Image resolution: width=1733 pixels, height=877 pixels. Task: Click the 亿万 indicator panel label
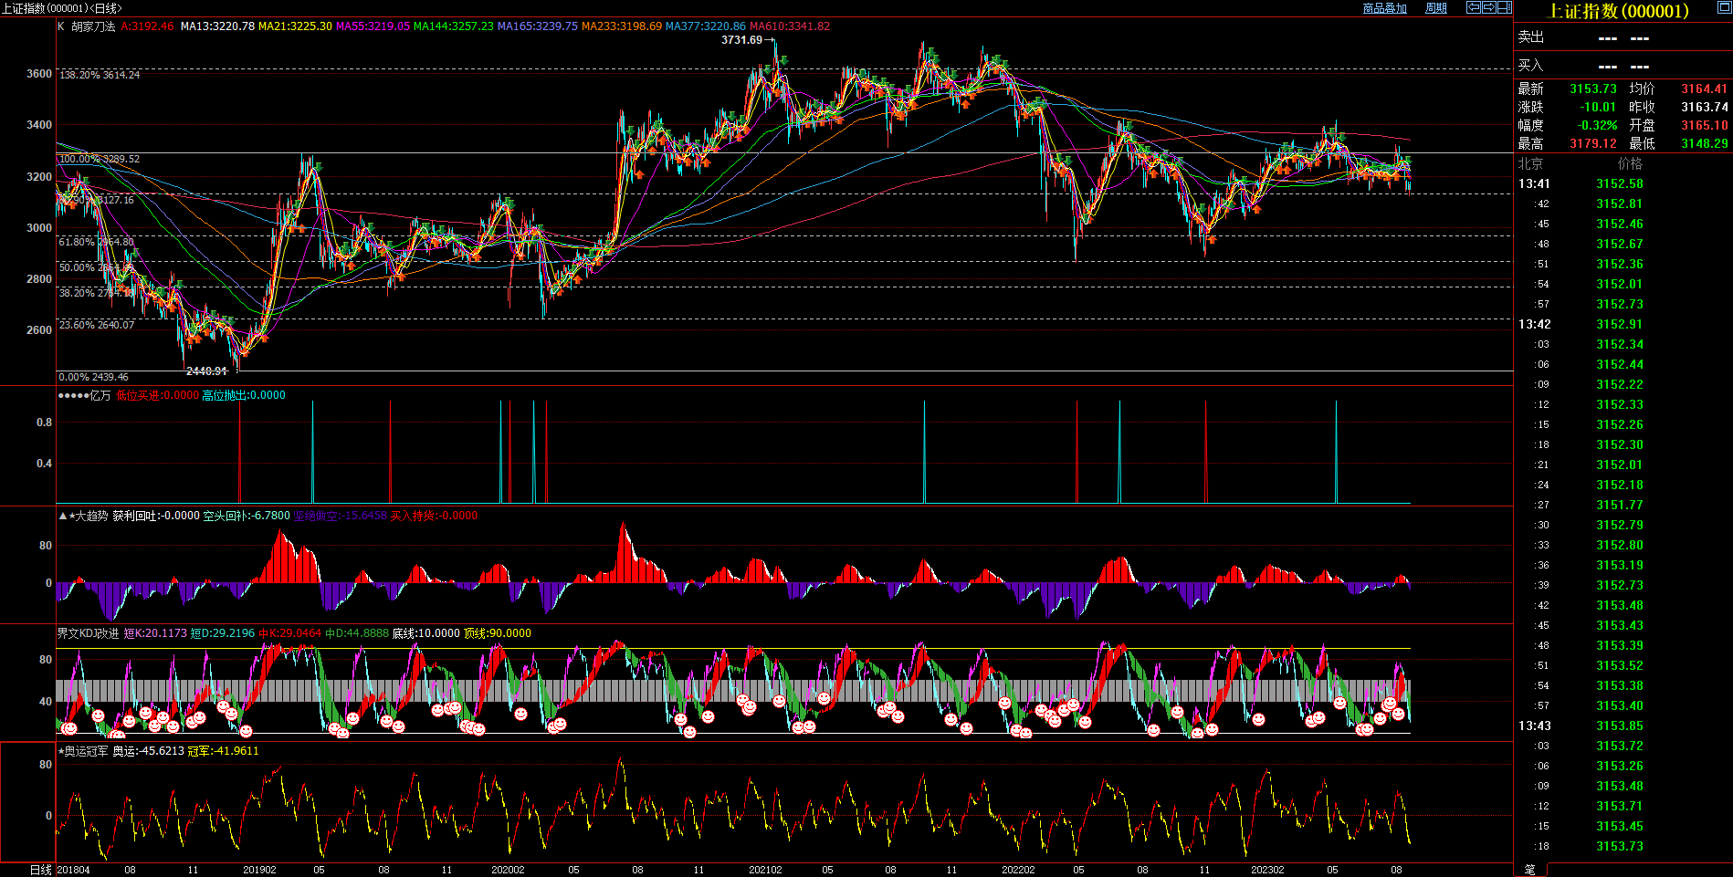pyautogui.click(x=100, y=395)
